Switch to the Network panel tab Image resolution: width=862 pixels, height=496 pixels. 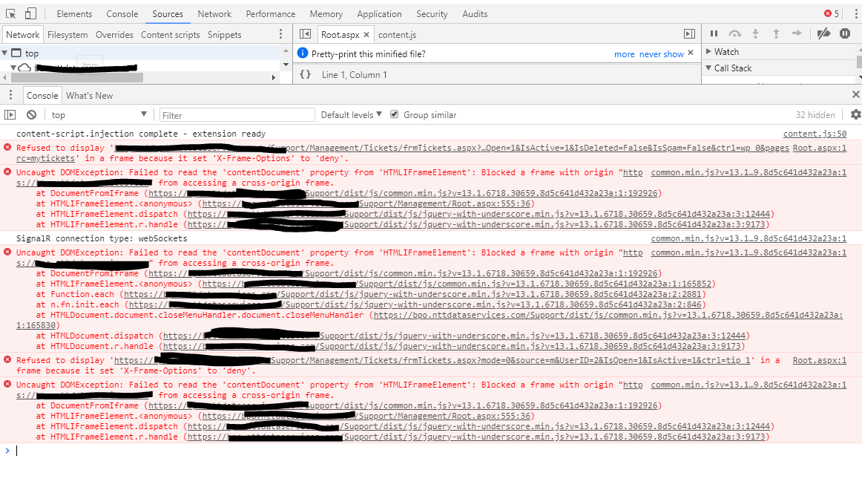(214, 13)
